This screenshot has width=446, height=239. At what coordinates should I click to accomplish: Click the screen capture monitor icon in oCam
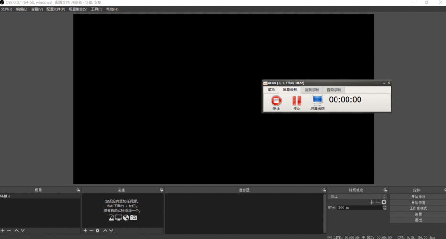tap(317, 100)
